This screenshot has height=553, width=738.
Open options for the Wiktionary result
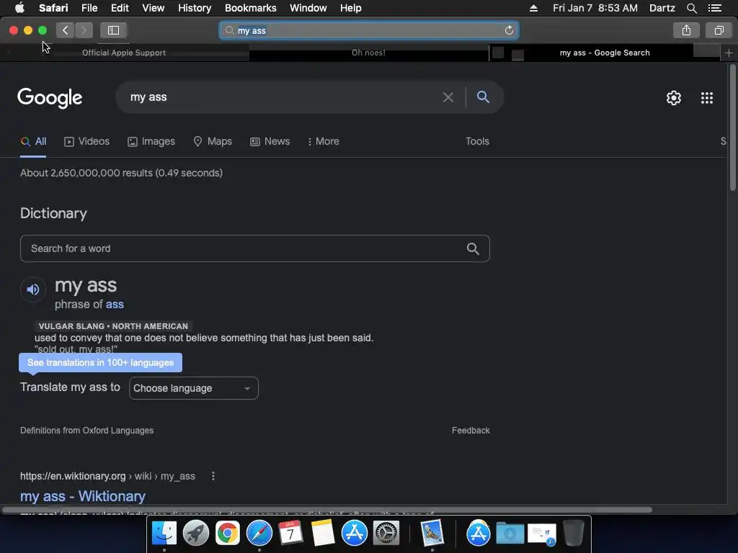tap(213, 476)
